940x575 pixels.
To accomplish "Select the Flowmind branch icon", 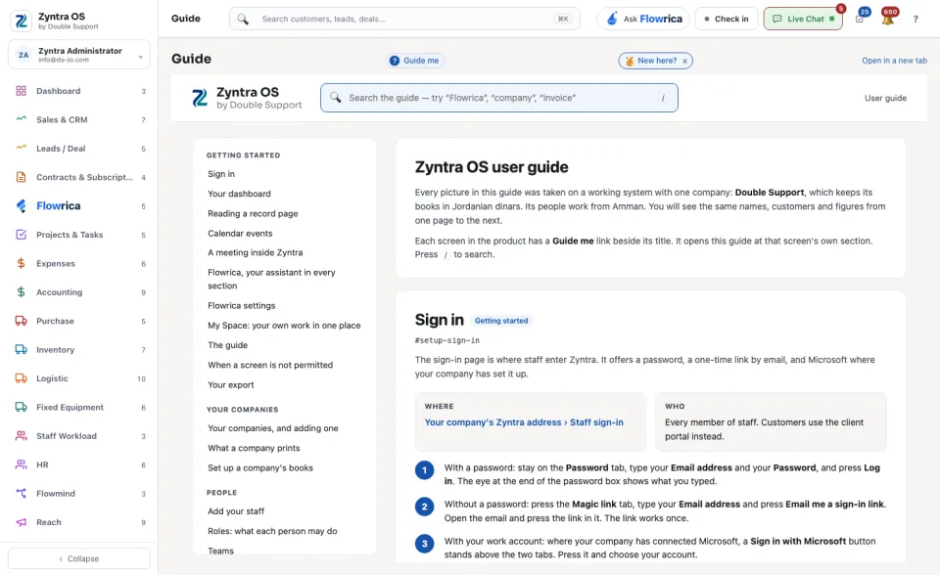I will [x=21, y=493].
